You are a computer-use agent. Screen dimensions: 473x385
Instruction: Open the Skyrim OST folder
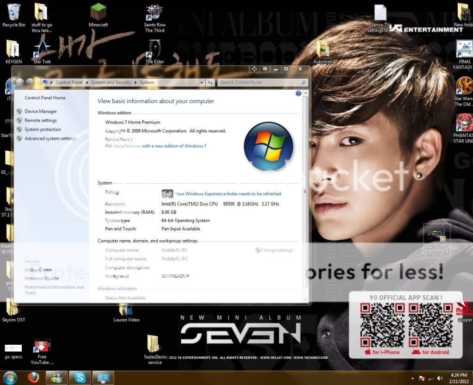[13, 309]
